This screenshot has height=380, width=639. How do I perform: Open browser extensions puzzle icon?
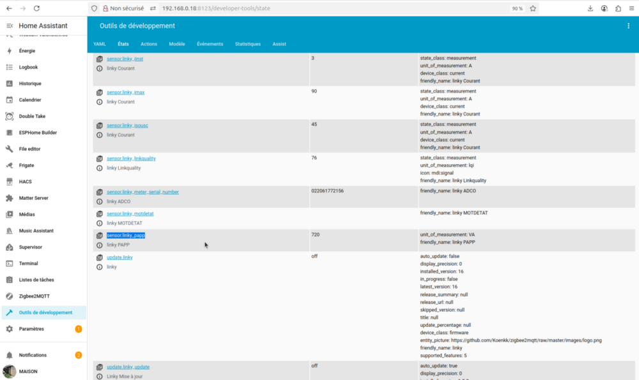(x=618, y=8)
